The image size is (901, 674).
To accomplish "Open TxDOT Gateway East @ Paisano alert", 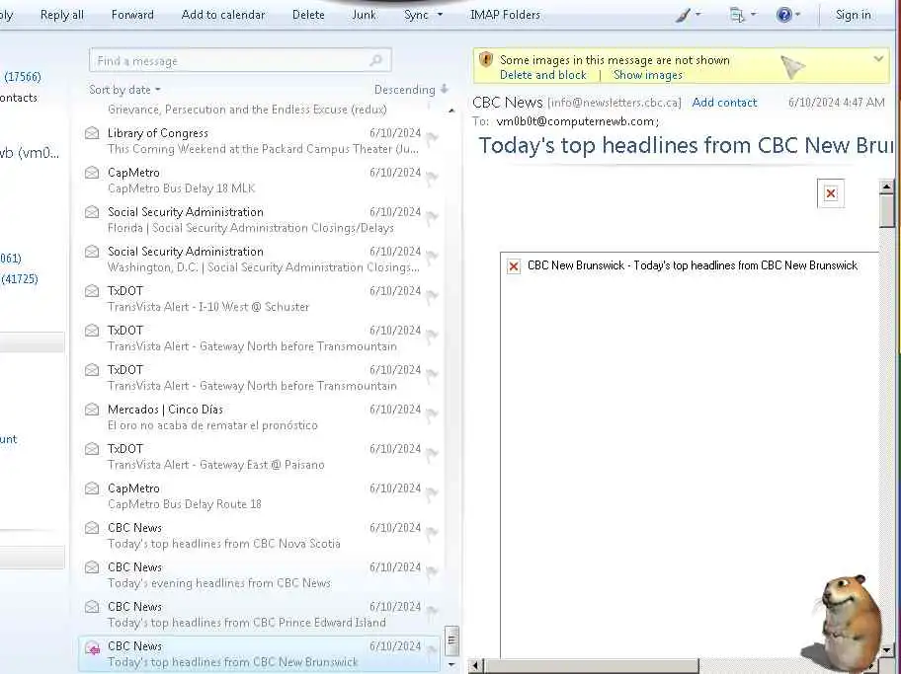I will [x=259, y=457].
